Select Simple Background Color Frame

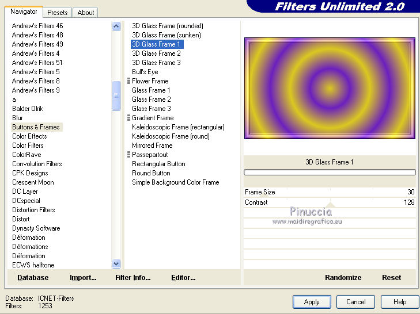[176, 182]
